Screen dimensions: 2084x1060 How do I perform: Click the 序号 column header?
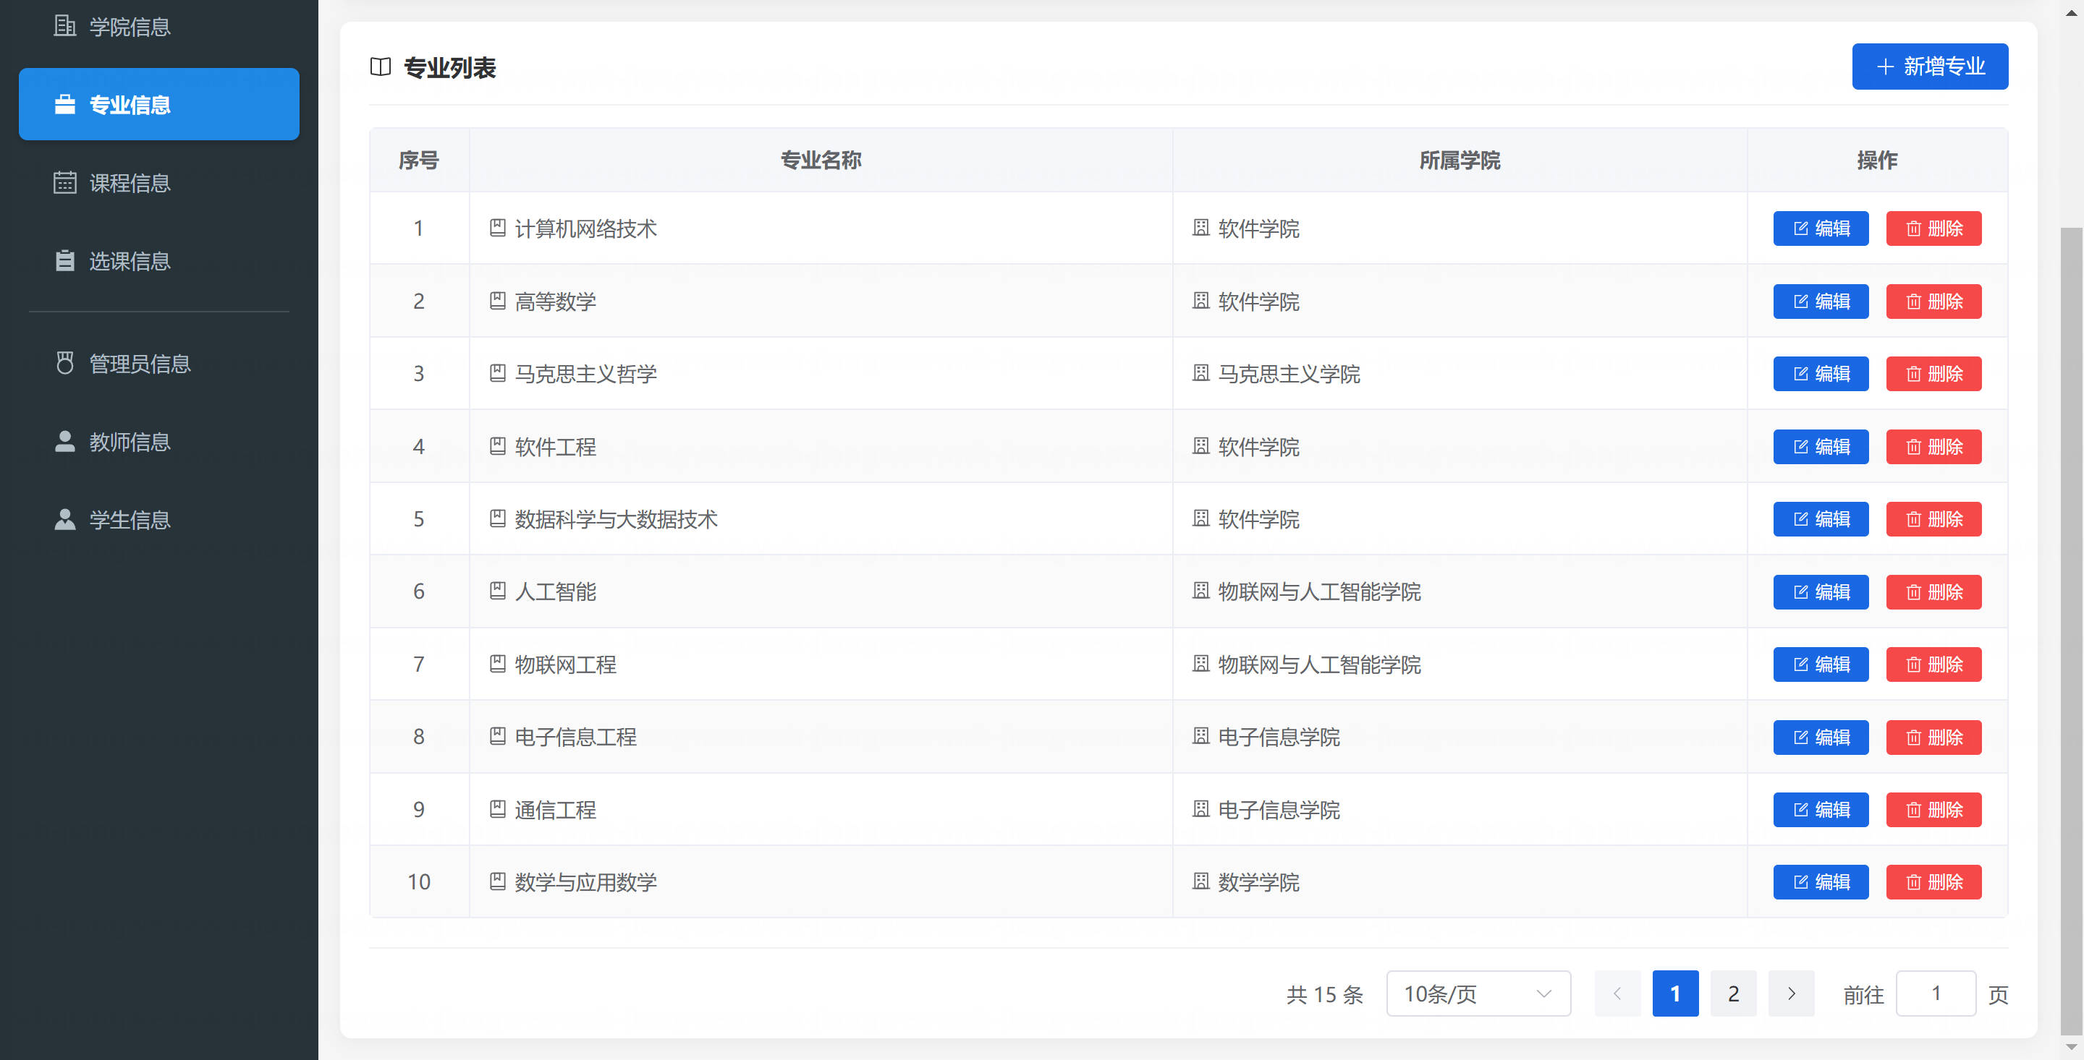tap(418, 160)
